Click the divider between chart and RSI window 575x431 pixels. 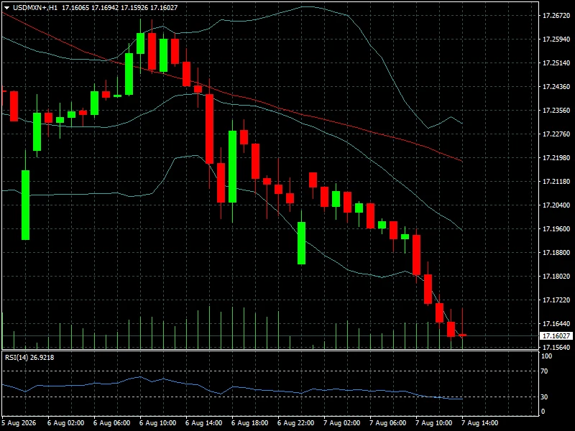click(x=270, y=351)
